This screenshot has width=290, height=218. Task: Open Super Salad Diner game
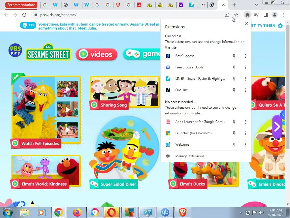click(x=125, y=152)
